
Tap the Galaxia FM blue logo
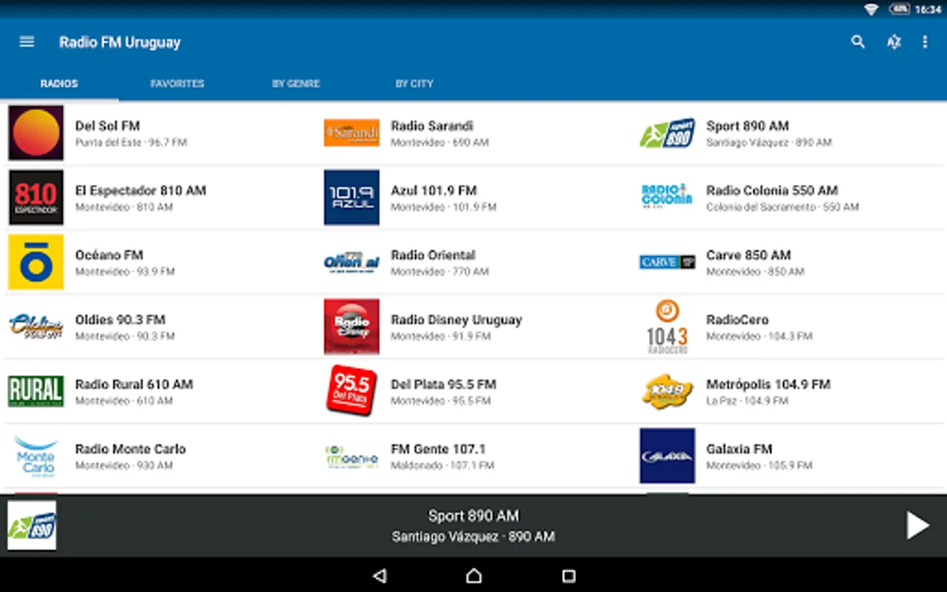(668, 456)
